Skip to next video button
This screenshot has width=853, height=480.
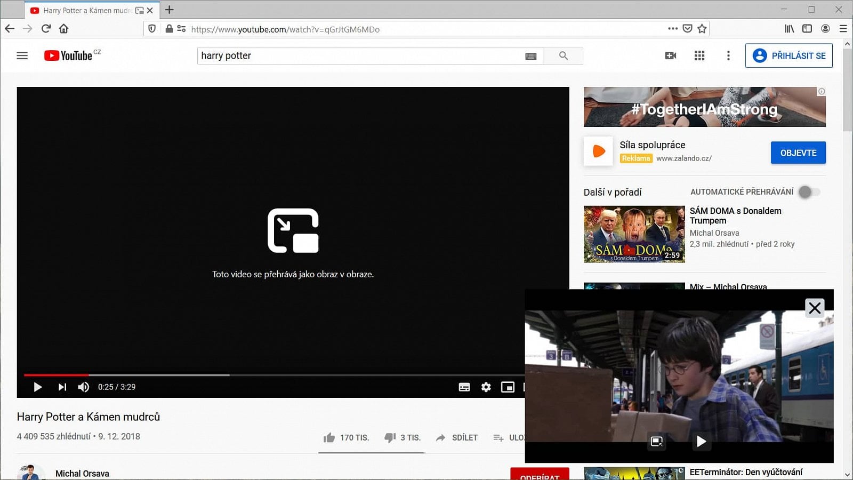[x=62, y=387]
